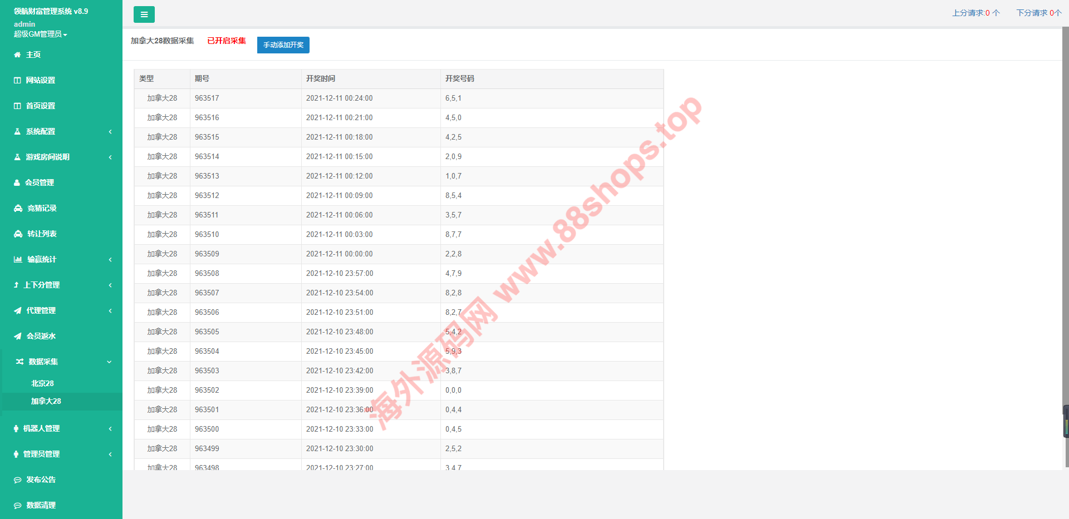This screenshot has width=1069, height=519.
Task: Collapse the 数据采集 section chevron
Action: tap(109, 362)
